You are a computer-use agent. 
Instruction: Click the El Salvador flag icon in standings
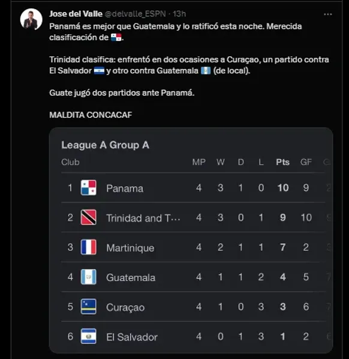pos(89,336)
